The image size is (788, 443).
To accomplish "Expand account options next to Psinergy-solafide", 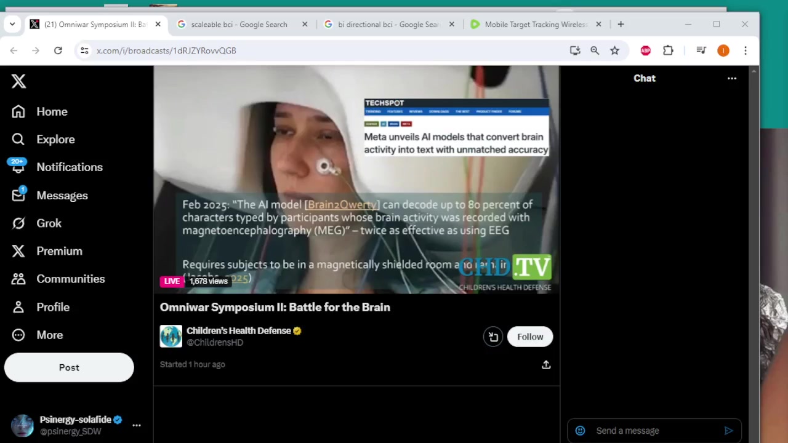I will [137, 425].
